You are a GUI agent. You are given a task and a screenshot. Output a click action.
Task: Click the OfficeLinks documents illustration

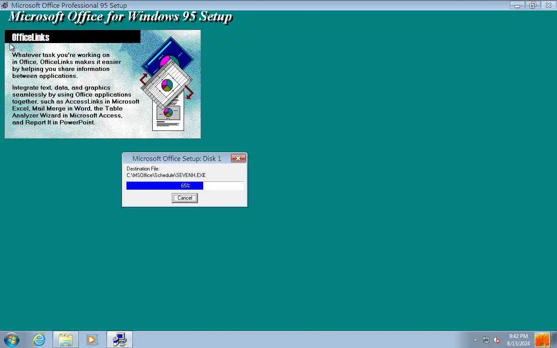pos(167,84)
